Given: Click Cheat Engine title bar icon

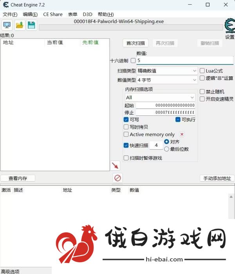Looking at the screenshot, I should pyautogui.click(x=6, y=5).
